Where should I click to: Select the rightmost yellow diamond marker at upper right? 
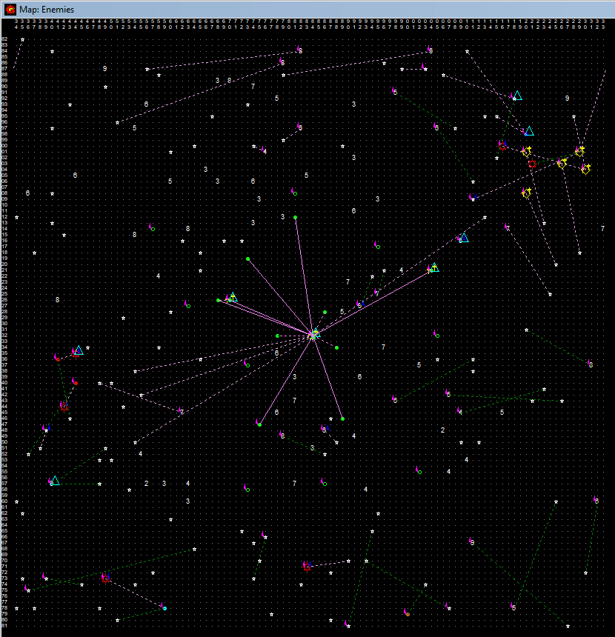585,169
